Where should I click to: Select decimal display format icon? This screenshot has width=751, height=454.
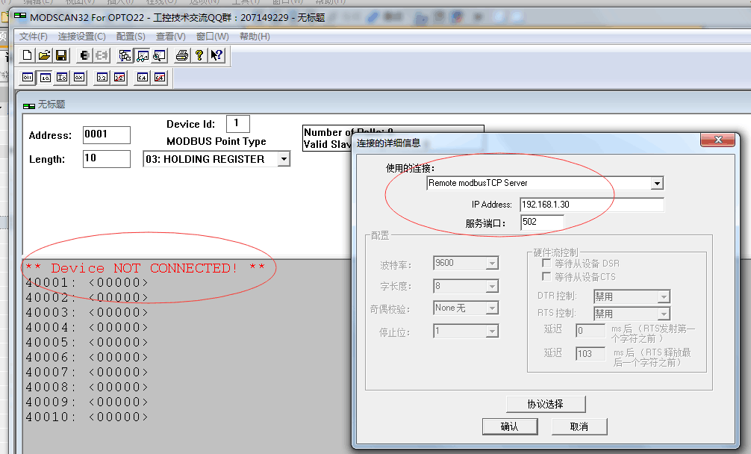(45, 77)
